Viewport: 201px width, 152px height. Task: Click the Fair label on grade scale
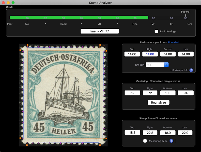pos(27,24)
